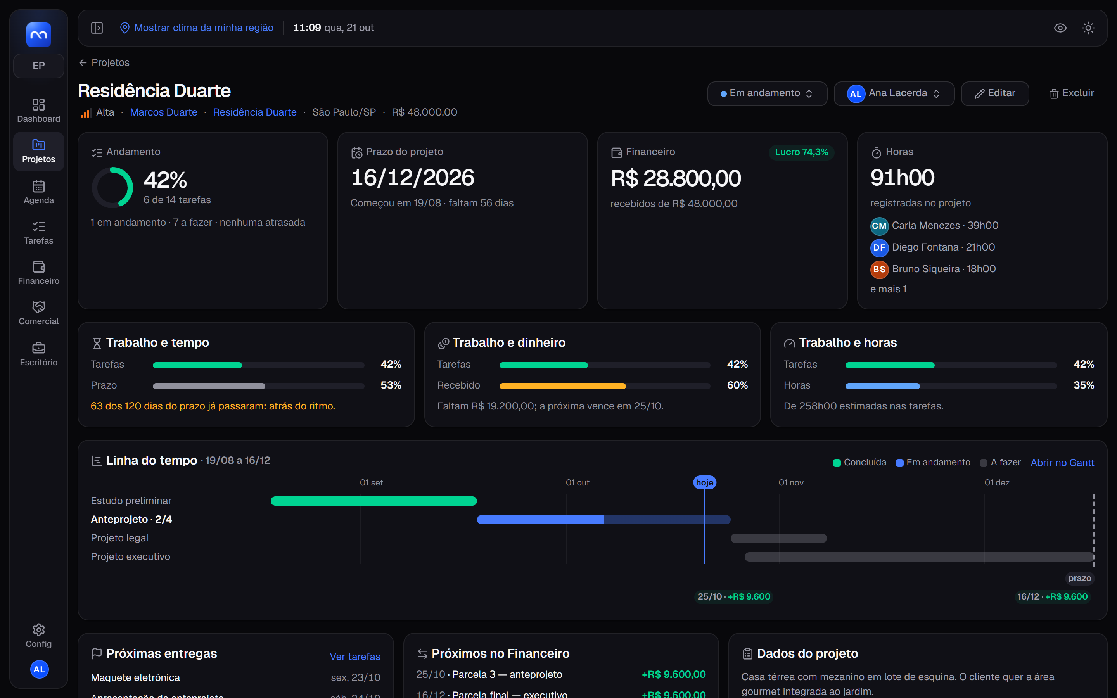
Task: Click the app logo icon
Action: (x=39, y=35)
